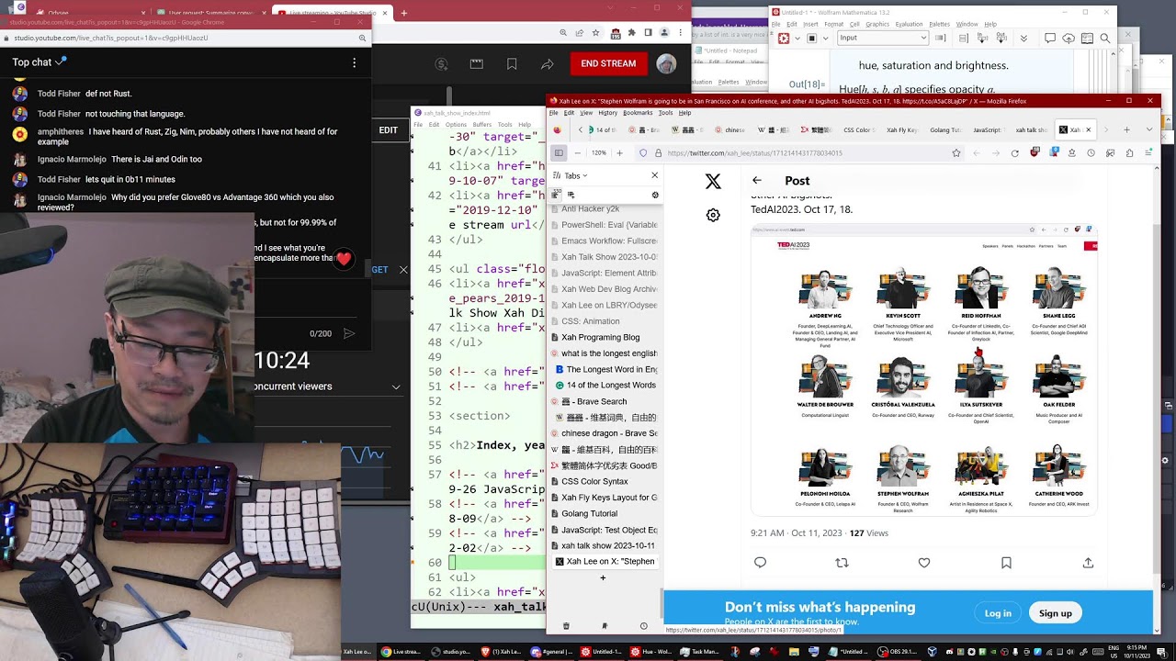Open the Emacs Options menu
The width and height of the screenshot is (1176, 661).
(456, 125)
